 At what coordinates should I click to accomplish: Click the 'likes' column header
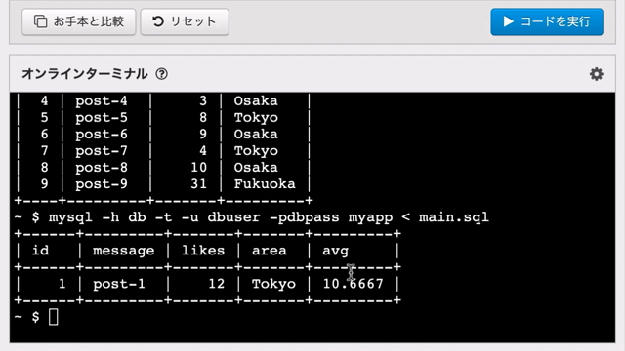[203, 251]
